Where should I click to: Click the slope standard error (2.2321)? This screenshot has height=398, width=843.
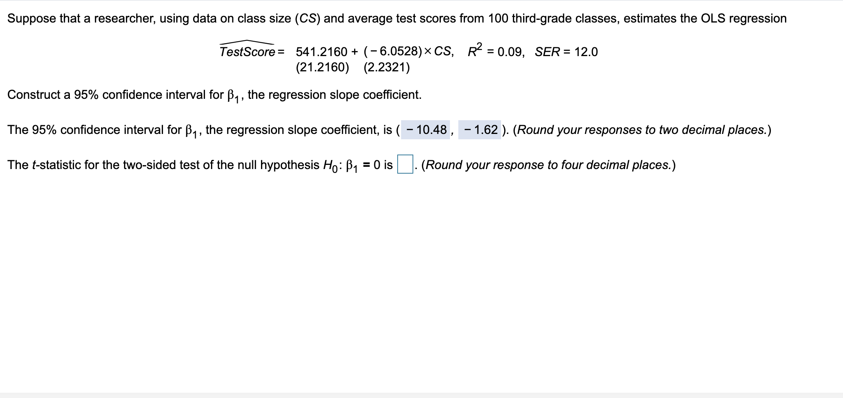(387, 67)
